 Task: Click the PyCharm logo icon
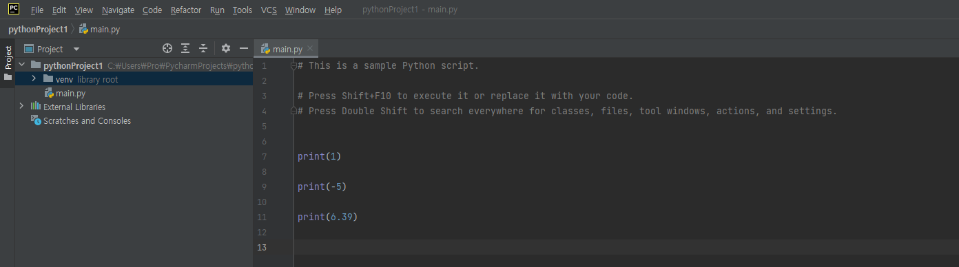click(13, 10)
